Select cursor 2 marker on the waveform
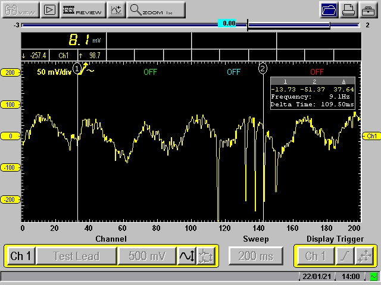 (x=263, y=68)
